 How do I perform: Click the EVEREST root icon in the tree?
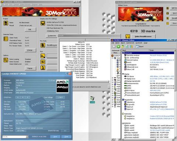pyautogui.click(x=112, y=56)
